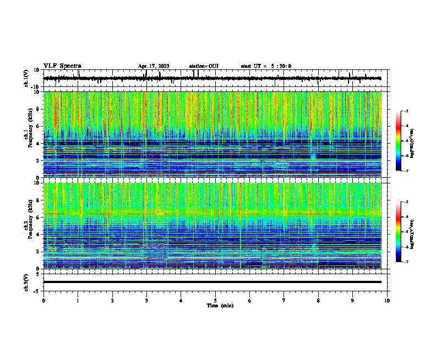Click time axis tick label "5"
436x337 pixels.
215,301
